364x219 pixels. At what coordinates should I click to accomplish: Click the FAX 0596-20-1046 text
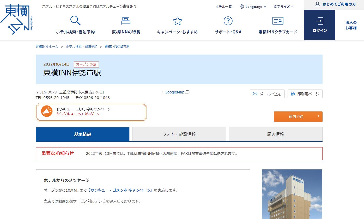(93, 98)
